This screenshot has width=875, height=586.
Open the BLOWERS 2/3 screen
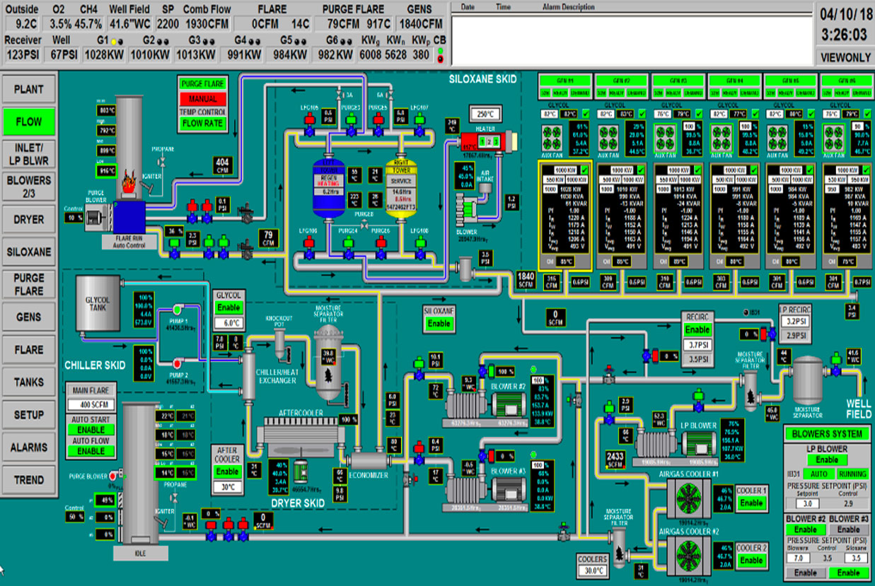[x=29, y=187]
